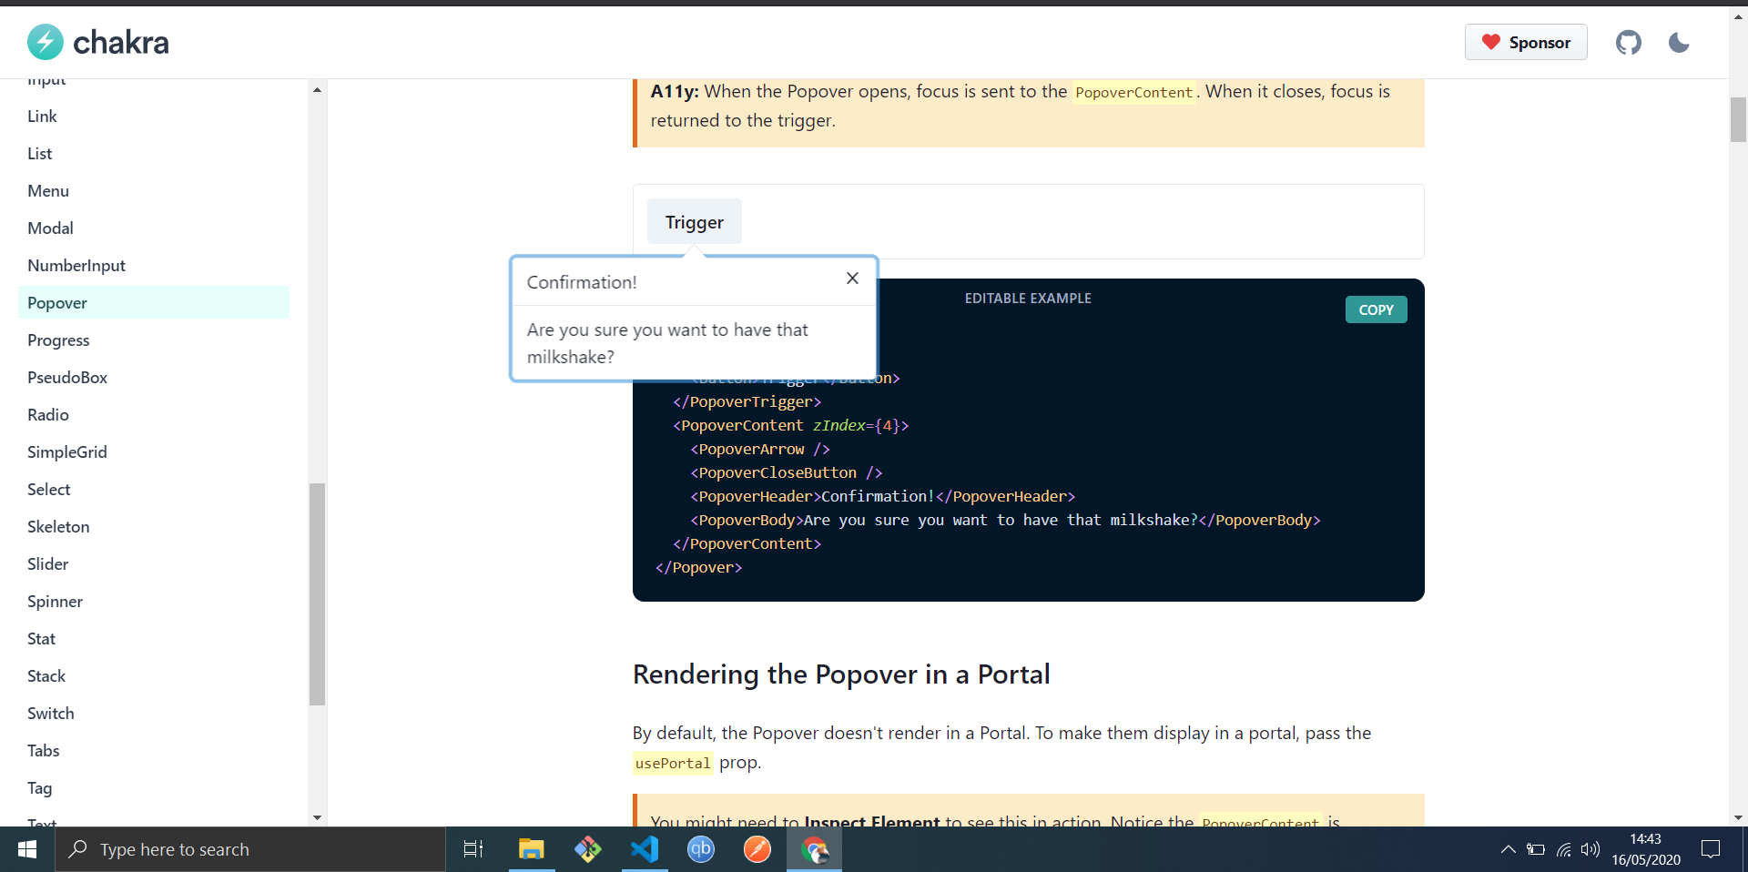The width and height of the screenshot is (1748, 872).
Task: Toggle the popover by clicking Trigger button
Action: pyautogui.click(x=694, y=221)
